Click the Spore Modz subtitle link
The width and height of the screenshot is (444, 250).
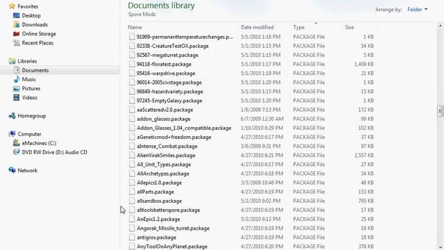click(142, 15)
